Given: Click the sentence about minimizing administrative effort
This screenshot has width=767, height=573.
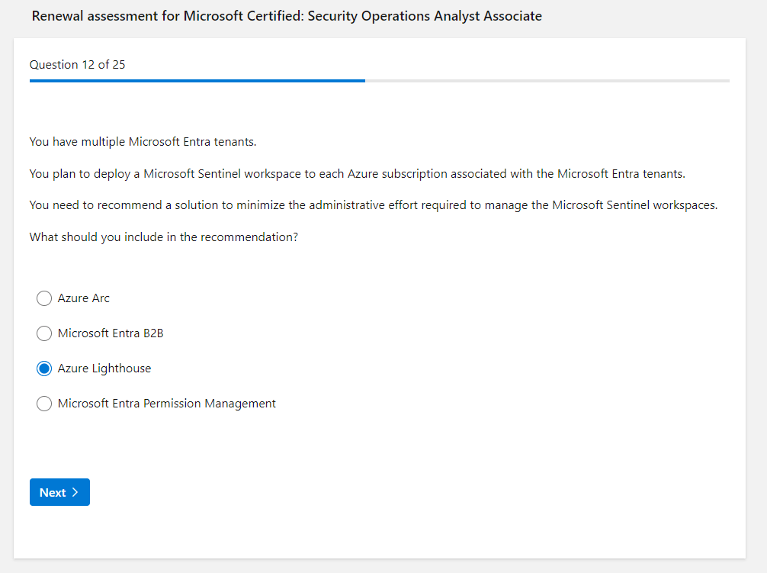Looking at the screenshot, I should pos(373,205).
